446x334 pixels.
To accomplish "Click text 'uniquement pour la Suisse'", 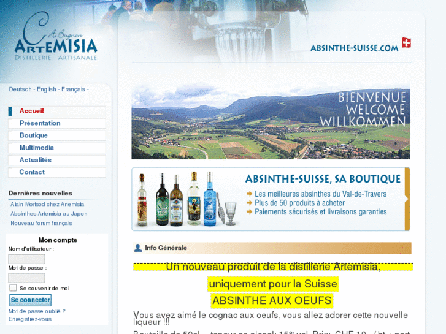I will tap(273, 284).
